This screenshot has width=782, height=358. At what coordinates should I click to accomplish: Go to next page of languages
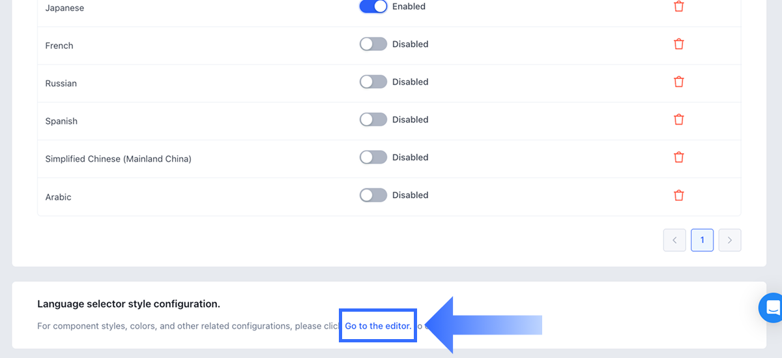point(729,240)
